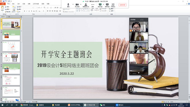
Task: Select the slide 2 thumbnail
Action: 11,35
